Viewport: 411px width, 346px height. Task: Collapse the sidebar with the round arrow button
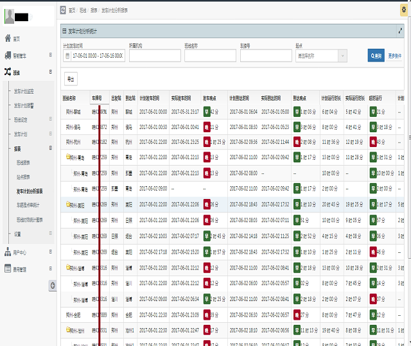pos(53,285)
